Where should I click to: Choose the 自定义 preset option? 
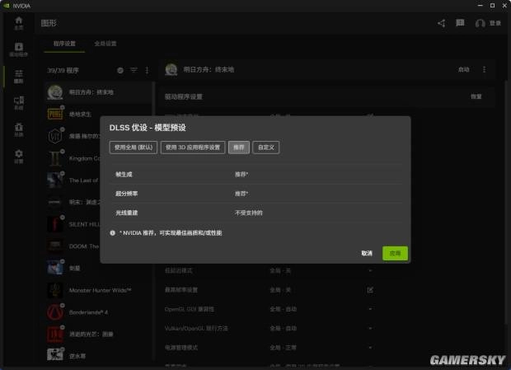[266, 147]
